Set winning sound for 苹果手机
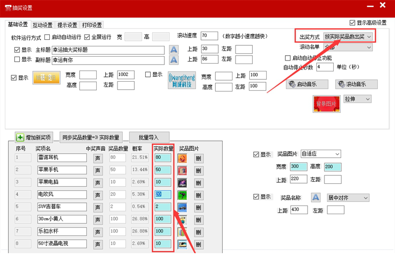 (98, 170)
